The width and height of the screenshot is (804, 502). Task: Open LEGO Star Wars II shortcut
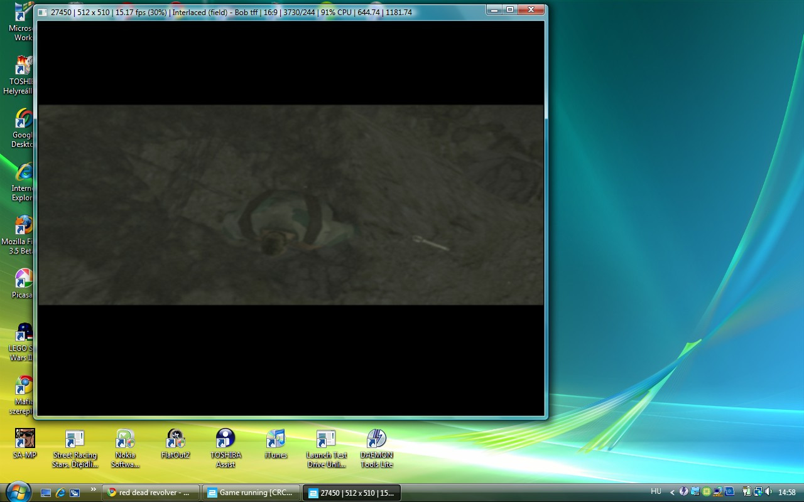[x=20, y=342]
